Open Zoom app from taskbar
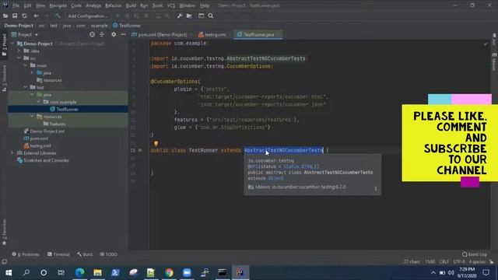Screen dimensions: 498x280 tap(187, 272)
